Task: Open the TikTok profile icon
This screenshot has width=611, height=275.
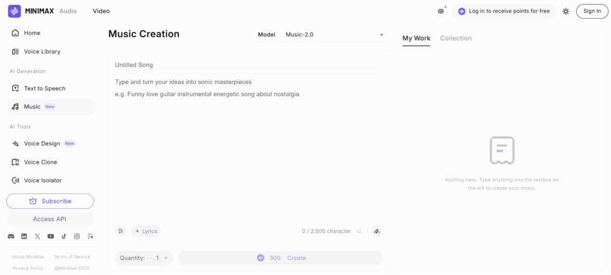Action: point(64,236)
